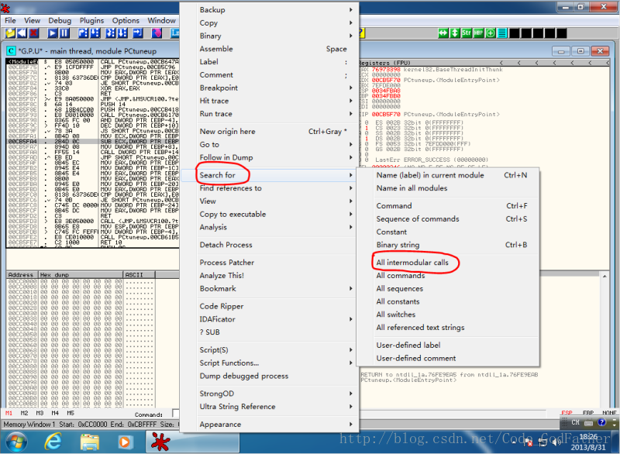Click the green horizontal arrows toolbar icon
The width and height of the screenshot is (620, 454).
pos(443,33)
